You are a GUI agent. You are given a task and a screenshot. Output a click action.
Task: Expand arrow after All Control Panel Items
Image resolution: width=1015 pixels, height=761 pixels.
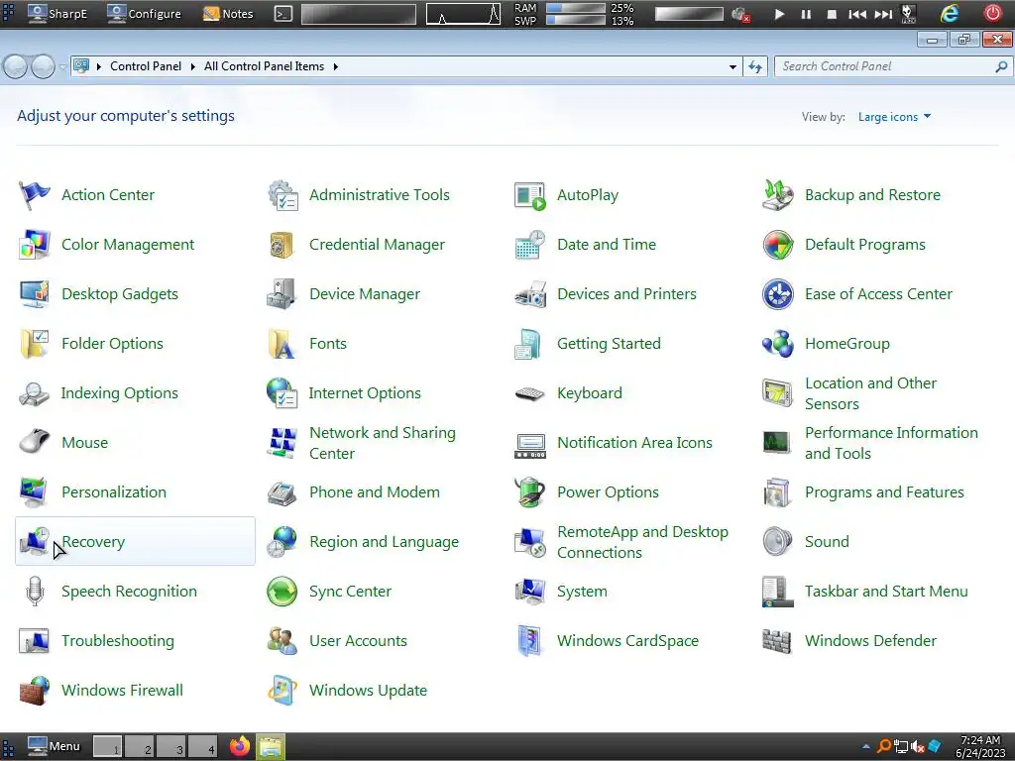335,66
